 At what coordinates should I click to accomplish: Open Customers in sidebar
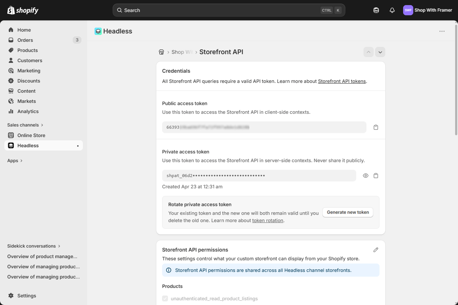(x=44, y=60)
